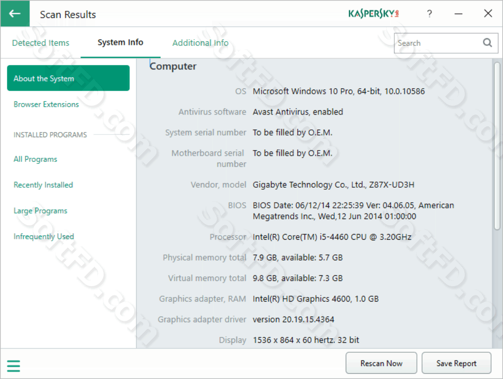
Task: Click the INSTALLED PROGRAMS header label
Action: pos(50,135)
